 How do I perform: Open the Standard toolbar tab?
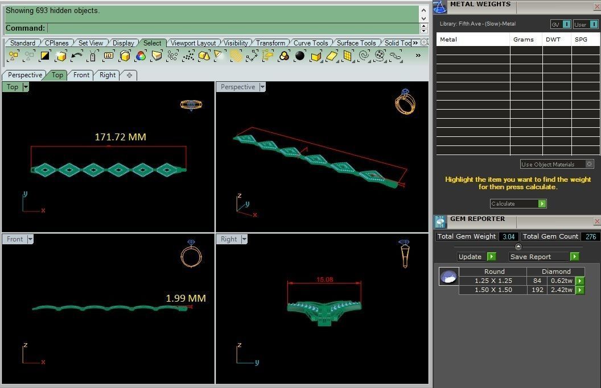click(x=23, y=43)
